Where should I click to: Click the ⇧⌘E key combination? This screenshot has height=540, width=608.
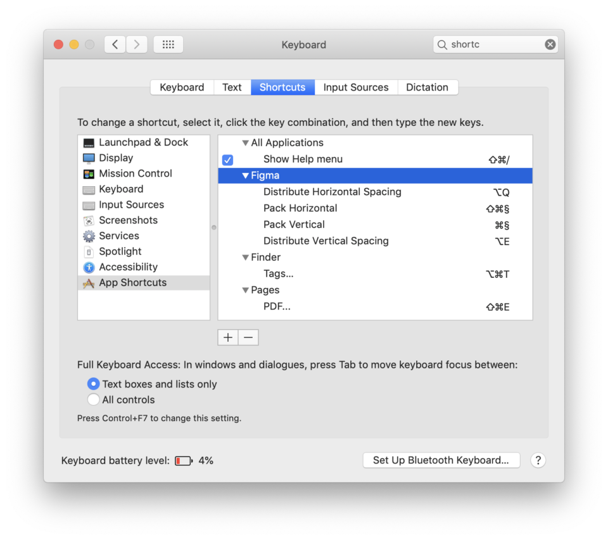(x=498, y=307)
